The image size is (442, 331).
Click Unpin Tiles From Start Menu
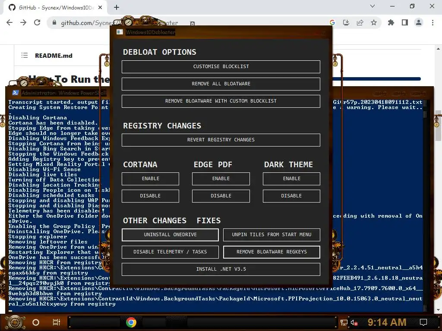pyautogui.click(x=272, y=235)
